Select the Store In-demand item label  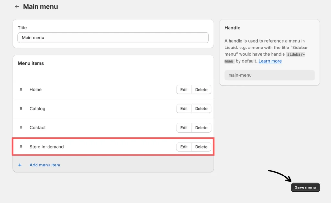pyautogui.click(x=47, y=147)
